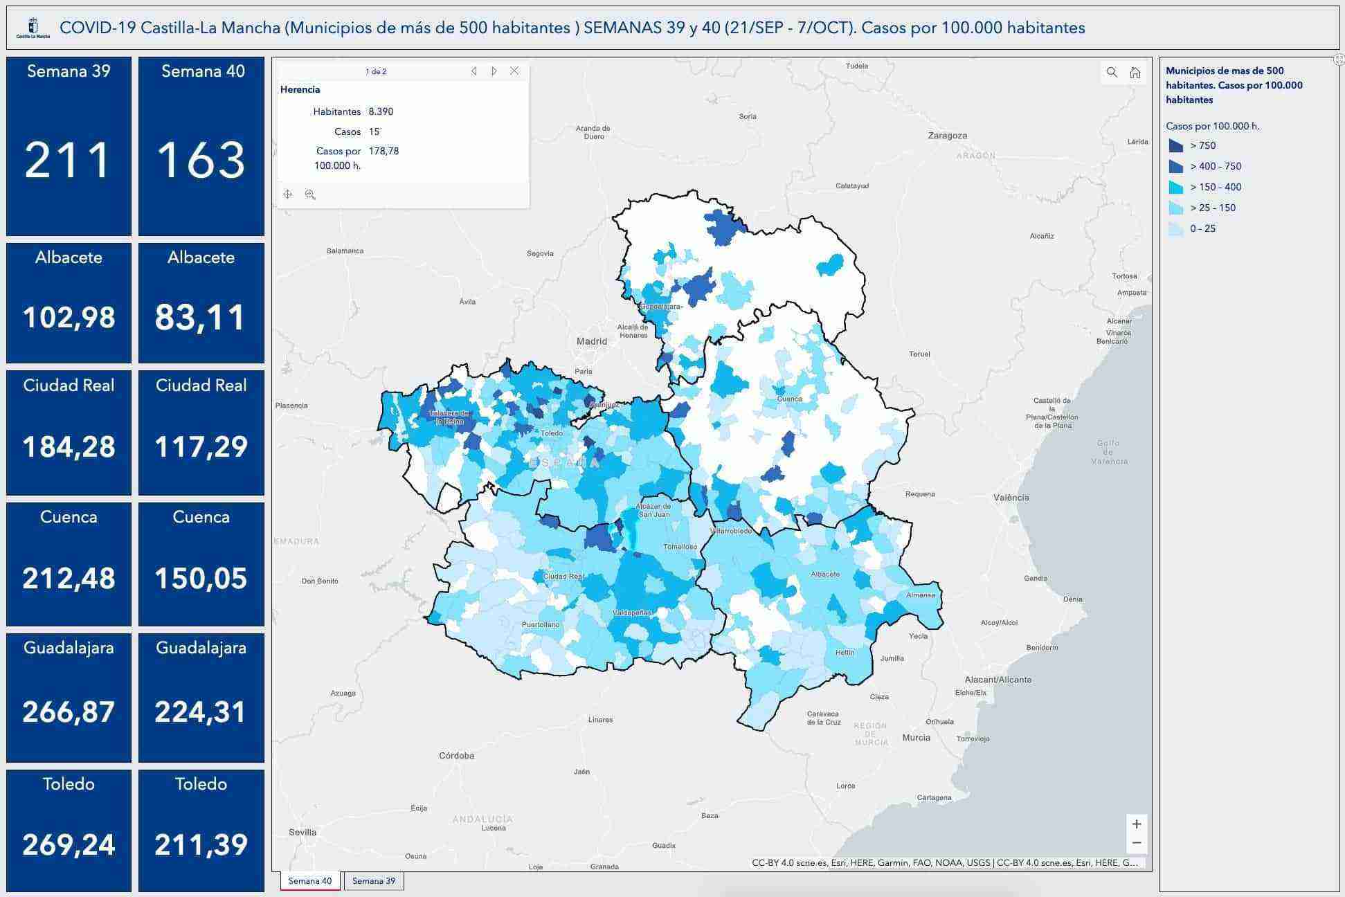Viewport: 1345px width, 897px height.
Task: Switch to the Semana 39 tab
Action: pos(374,881)
